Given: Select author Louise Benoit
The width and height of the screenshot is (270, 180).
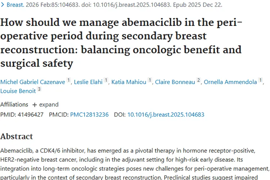Looking at the screenshot, I should pos(18,91).
